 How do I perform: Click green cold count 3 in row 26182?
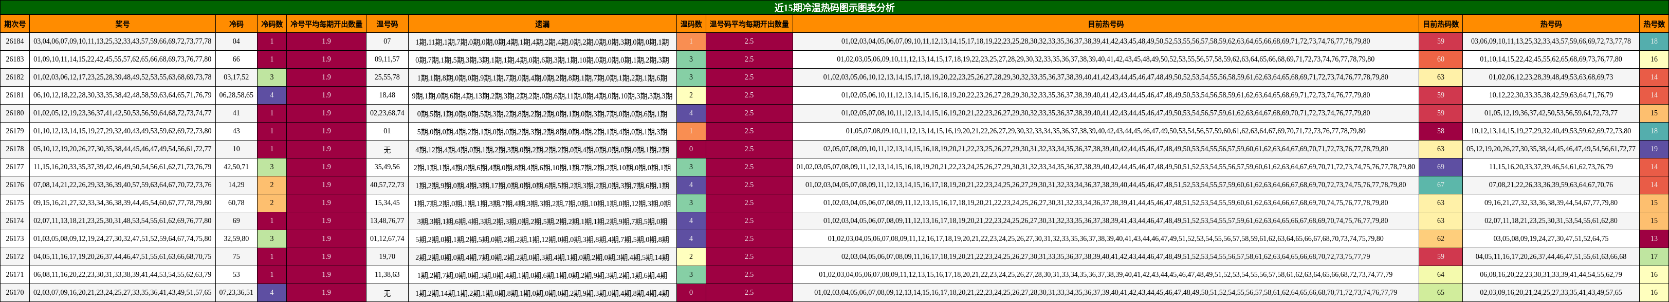(271, 77)
